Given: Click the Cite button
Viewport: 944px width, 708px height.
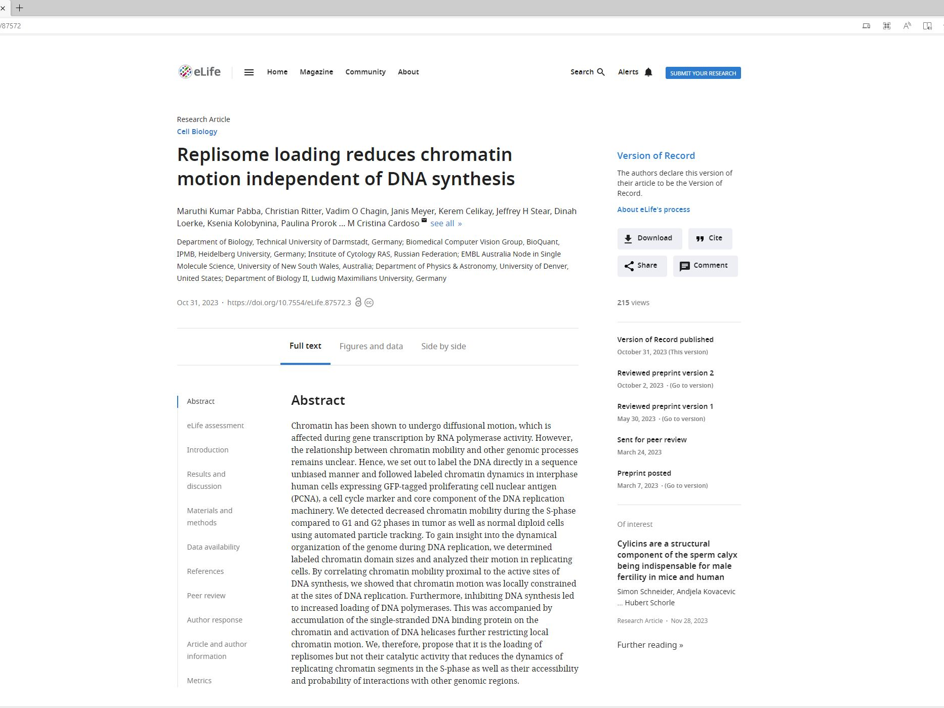Looking at the screenshot, I should click(x=710, y=238).
